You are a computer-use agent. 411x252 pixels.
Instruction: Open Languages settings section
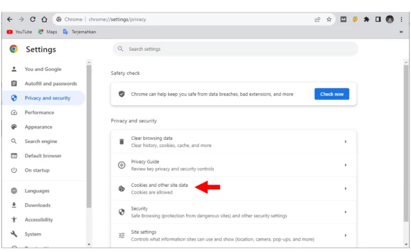[x=44, y=190]
